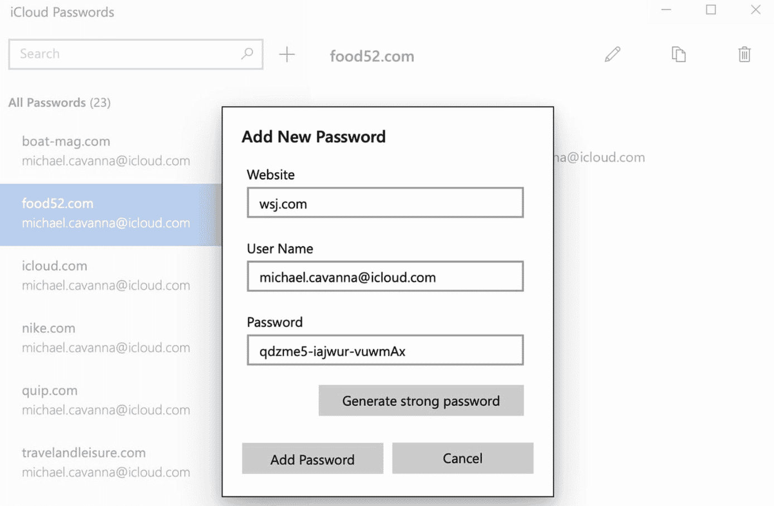Click the Add Password button
The width and height of the screenshot is (774, 506).
[x=312, y=458]
